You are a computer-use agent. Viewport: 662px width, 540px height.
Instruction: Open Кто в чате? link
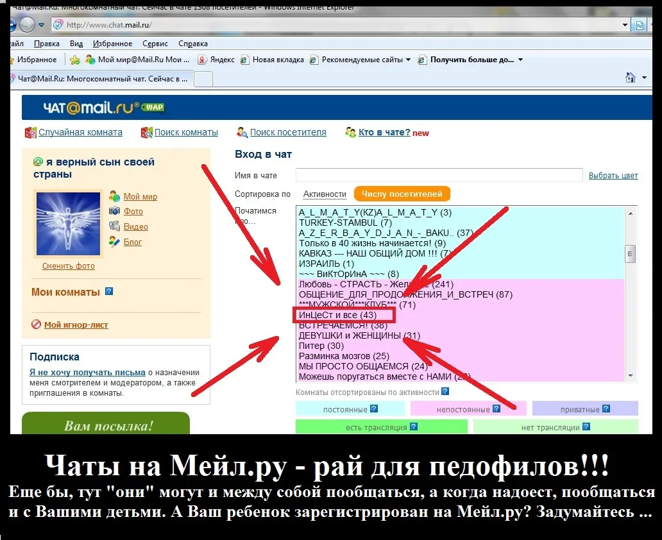coord(384,132)
